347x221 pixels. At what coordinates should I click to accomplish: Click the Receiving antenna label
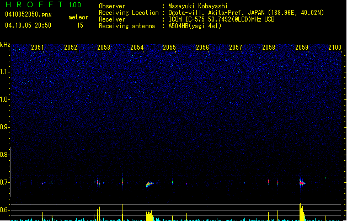point(127,26)
